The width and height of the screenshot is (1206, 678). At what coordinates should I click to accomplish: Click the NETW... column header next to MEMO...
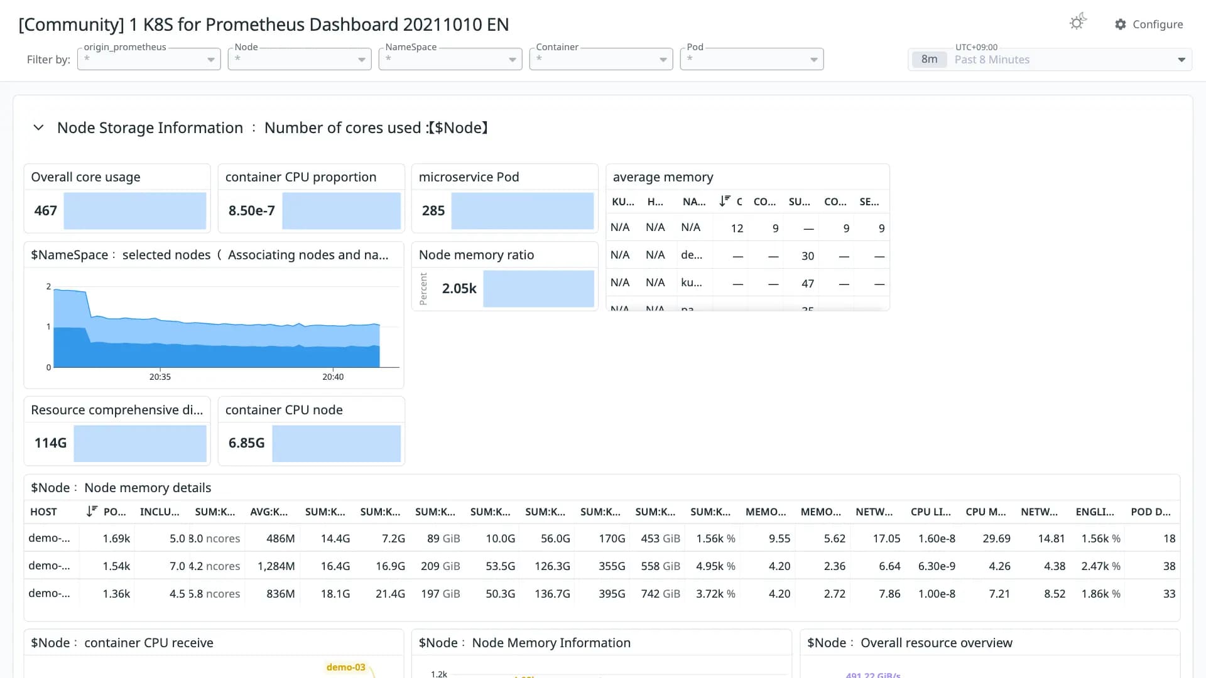point(874,512)
